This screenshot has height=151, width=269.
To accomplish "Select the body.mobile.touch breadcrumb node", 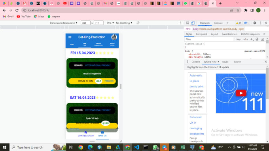I will [x=218, y=29].
